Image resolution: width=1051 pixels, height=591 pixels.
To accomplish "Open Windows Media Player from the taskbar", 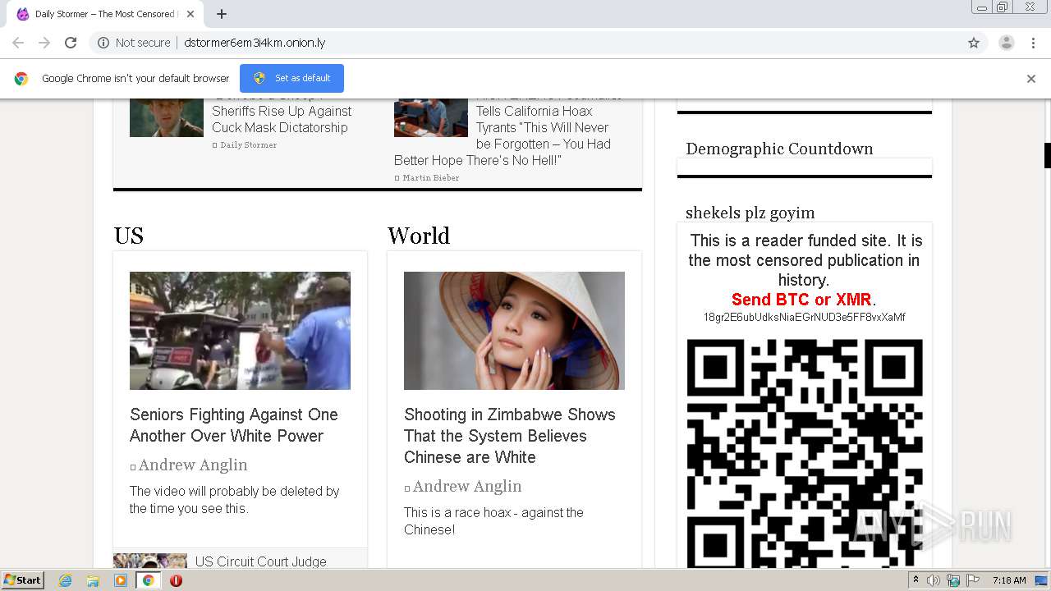I will click(x=121, y=580).
